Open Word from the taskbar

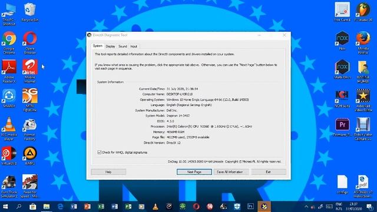[115, 207]
